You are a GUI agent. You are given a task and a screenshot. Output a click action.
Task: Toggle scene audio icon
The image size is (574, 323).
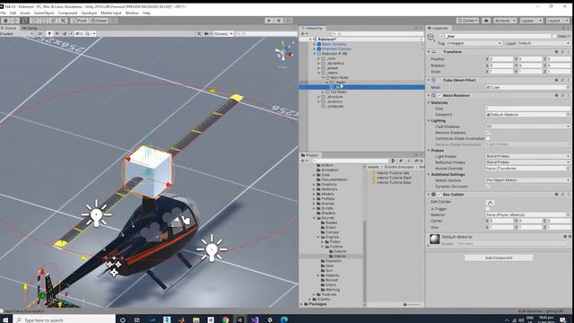click(57, 34)
